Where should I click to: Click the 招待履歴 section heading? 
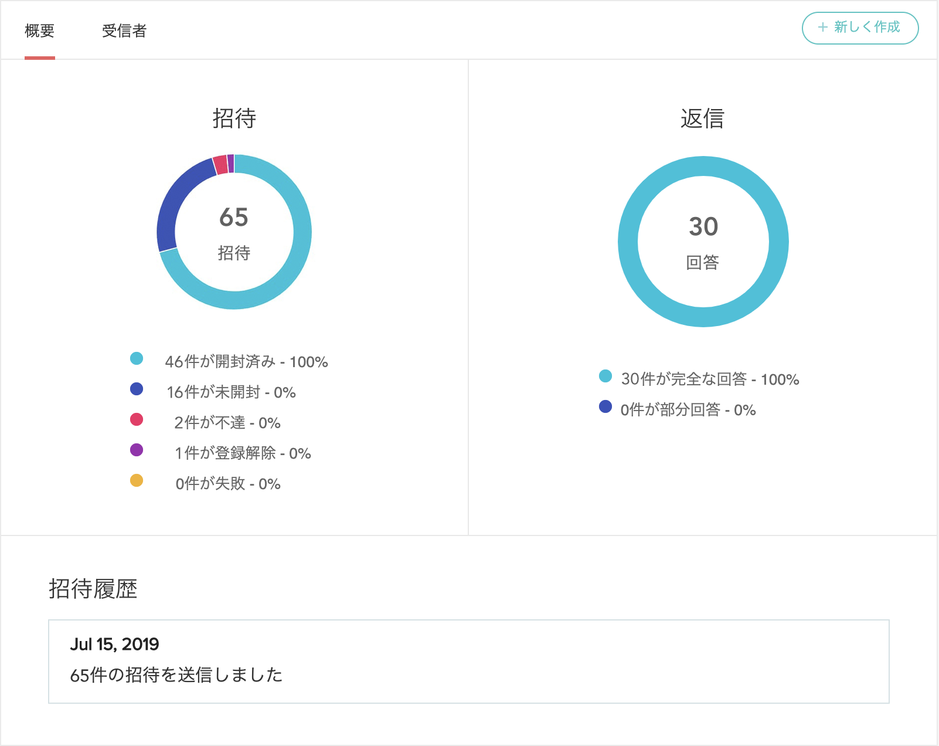click(93, 589)
